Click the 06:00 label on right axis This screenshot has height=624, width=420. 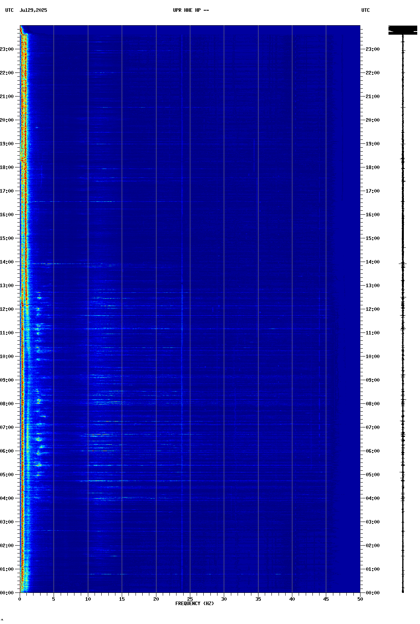click(373, 451)
